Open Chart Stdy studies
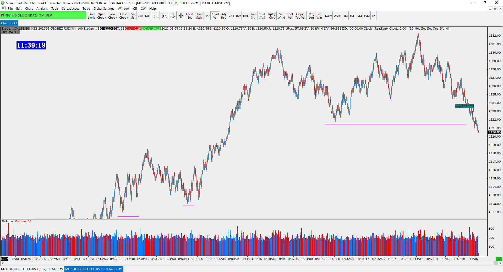Screen dimensions: 503x272 click(x=199, y=16)
